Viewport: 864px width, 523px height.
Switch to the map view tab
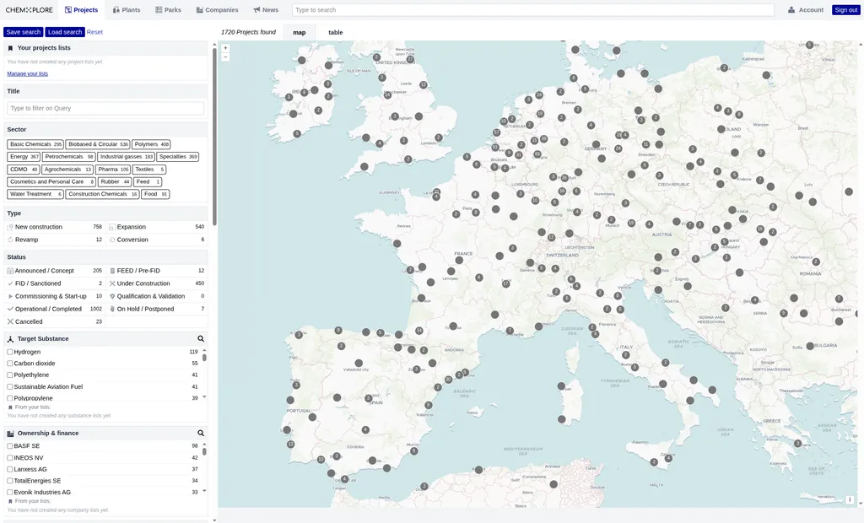coord(300,33)
